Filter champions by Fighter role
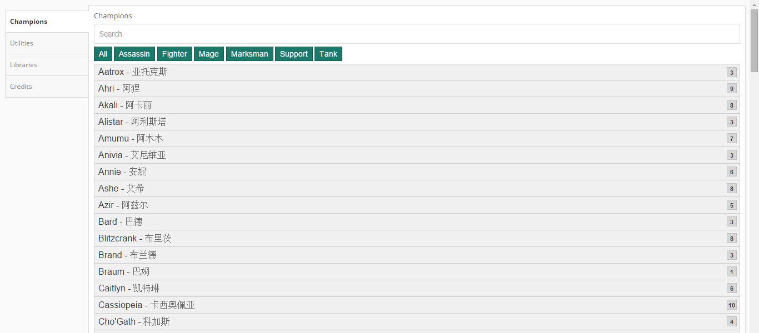Image resolution: width=759 pixels, height=333 pixels. [x=174, y=54]
